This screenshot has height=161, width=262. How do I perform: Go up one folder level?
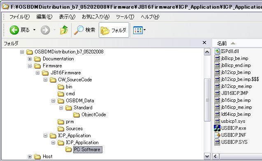pyautogui.click(x=64, y=30)
